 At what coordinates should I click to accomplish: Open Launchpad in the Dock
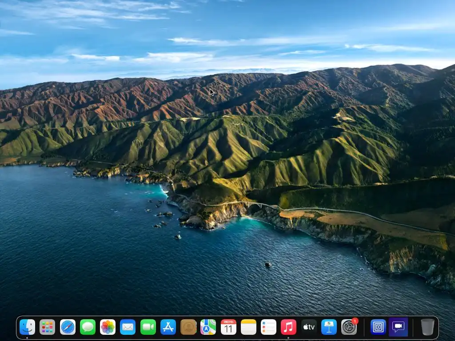pos(47,327)
